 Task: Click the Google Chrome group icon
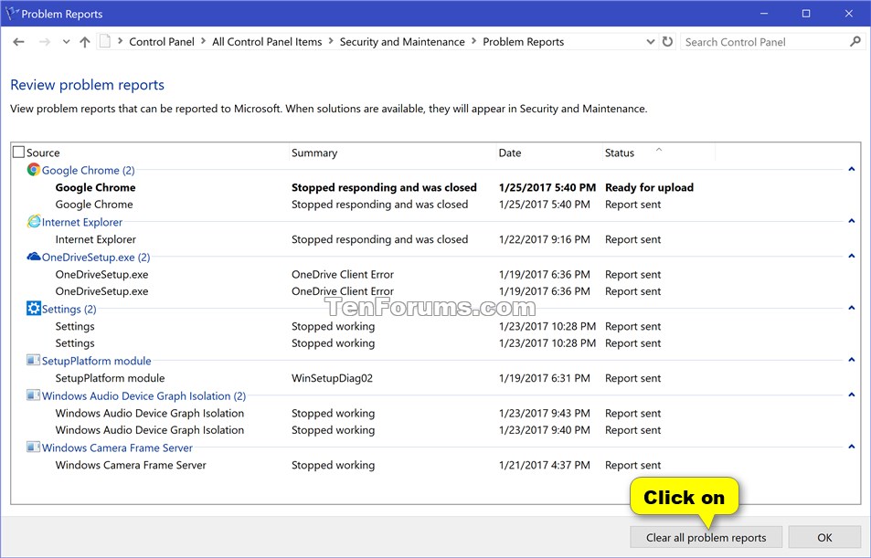[x=33, y=169]
